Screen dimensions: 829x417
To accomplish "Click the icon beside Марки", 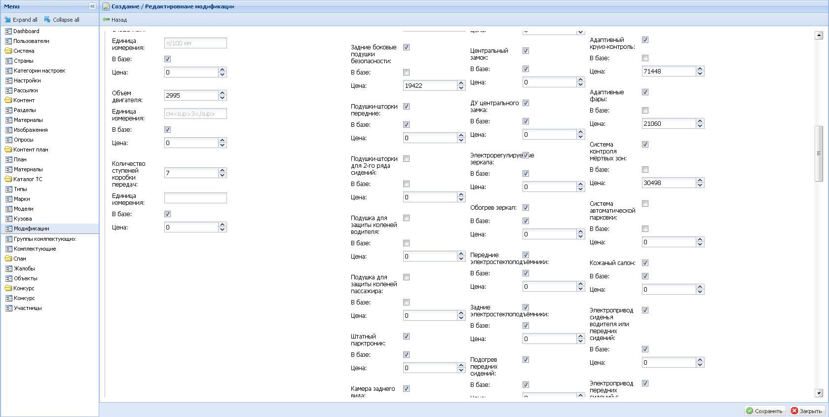I will (x=8, y=199).
